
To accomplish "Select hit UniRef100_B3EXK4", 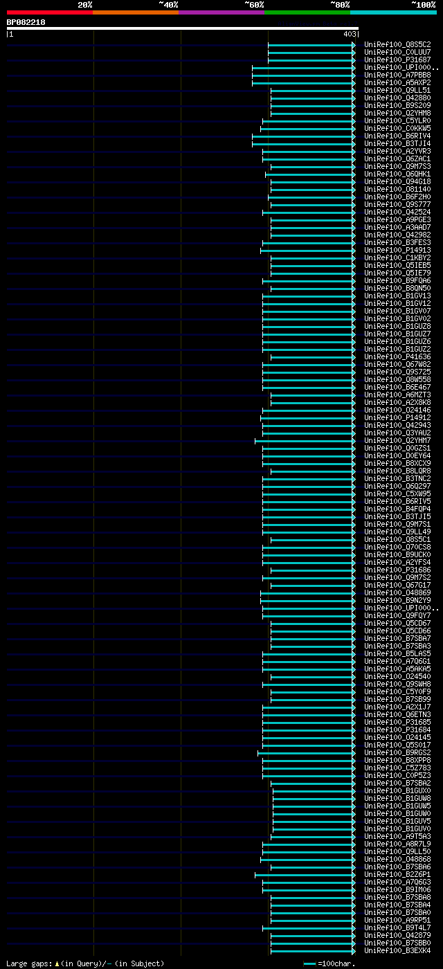I will click(x=397, y=950).
